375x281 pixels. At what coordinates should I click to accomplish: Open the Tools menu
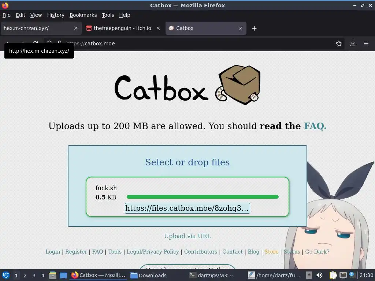coord(108,15)
